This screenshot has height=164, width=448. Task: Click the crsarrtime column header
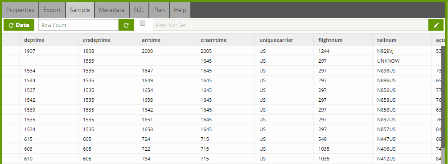point(226,40)
